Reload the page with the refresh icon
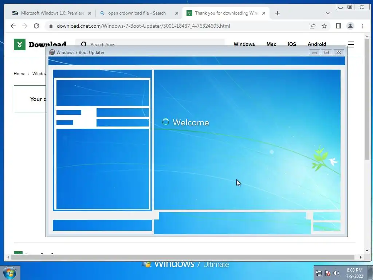This screenshot has width=373, height=280. [36, 26]
